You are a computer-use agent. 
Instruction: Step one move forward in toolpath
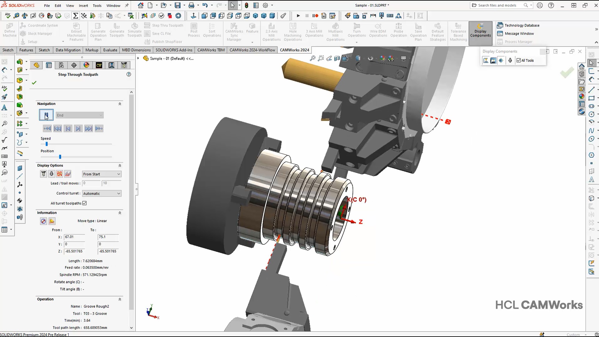coord(78,129)
